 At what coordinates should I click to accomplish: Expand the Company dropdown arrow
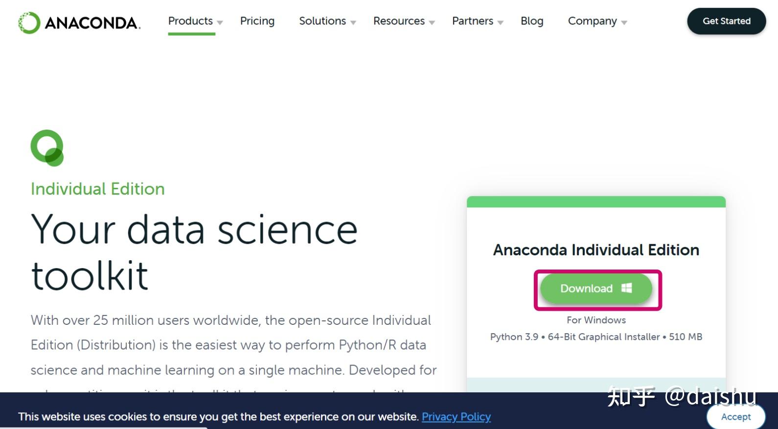point(624,23)
